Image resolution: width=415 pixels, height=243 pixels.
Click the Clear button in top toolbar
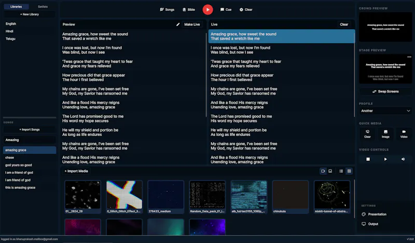click(246, 9)
